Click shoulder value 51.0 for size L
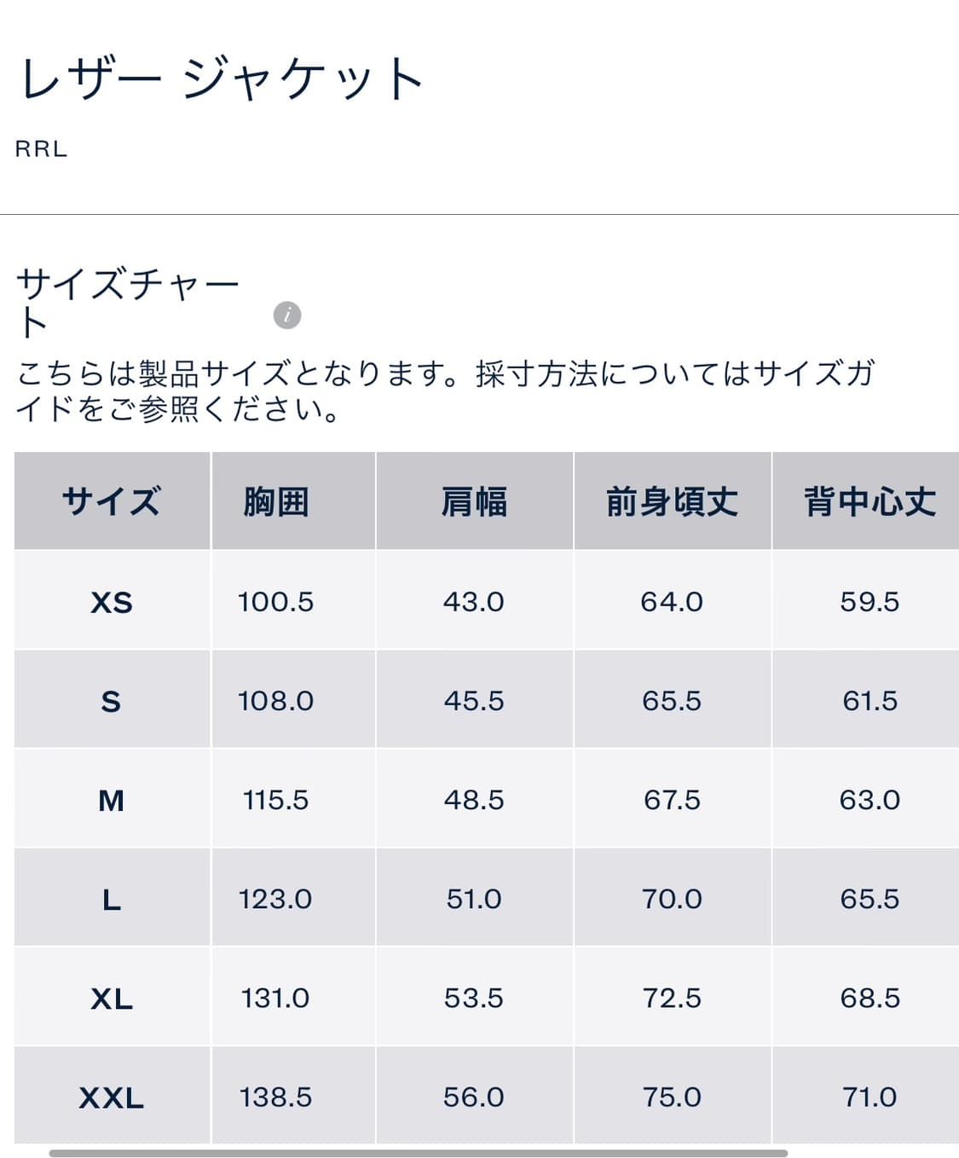 tap(474, 898)
